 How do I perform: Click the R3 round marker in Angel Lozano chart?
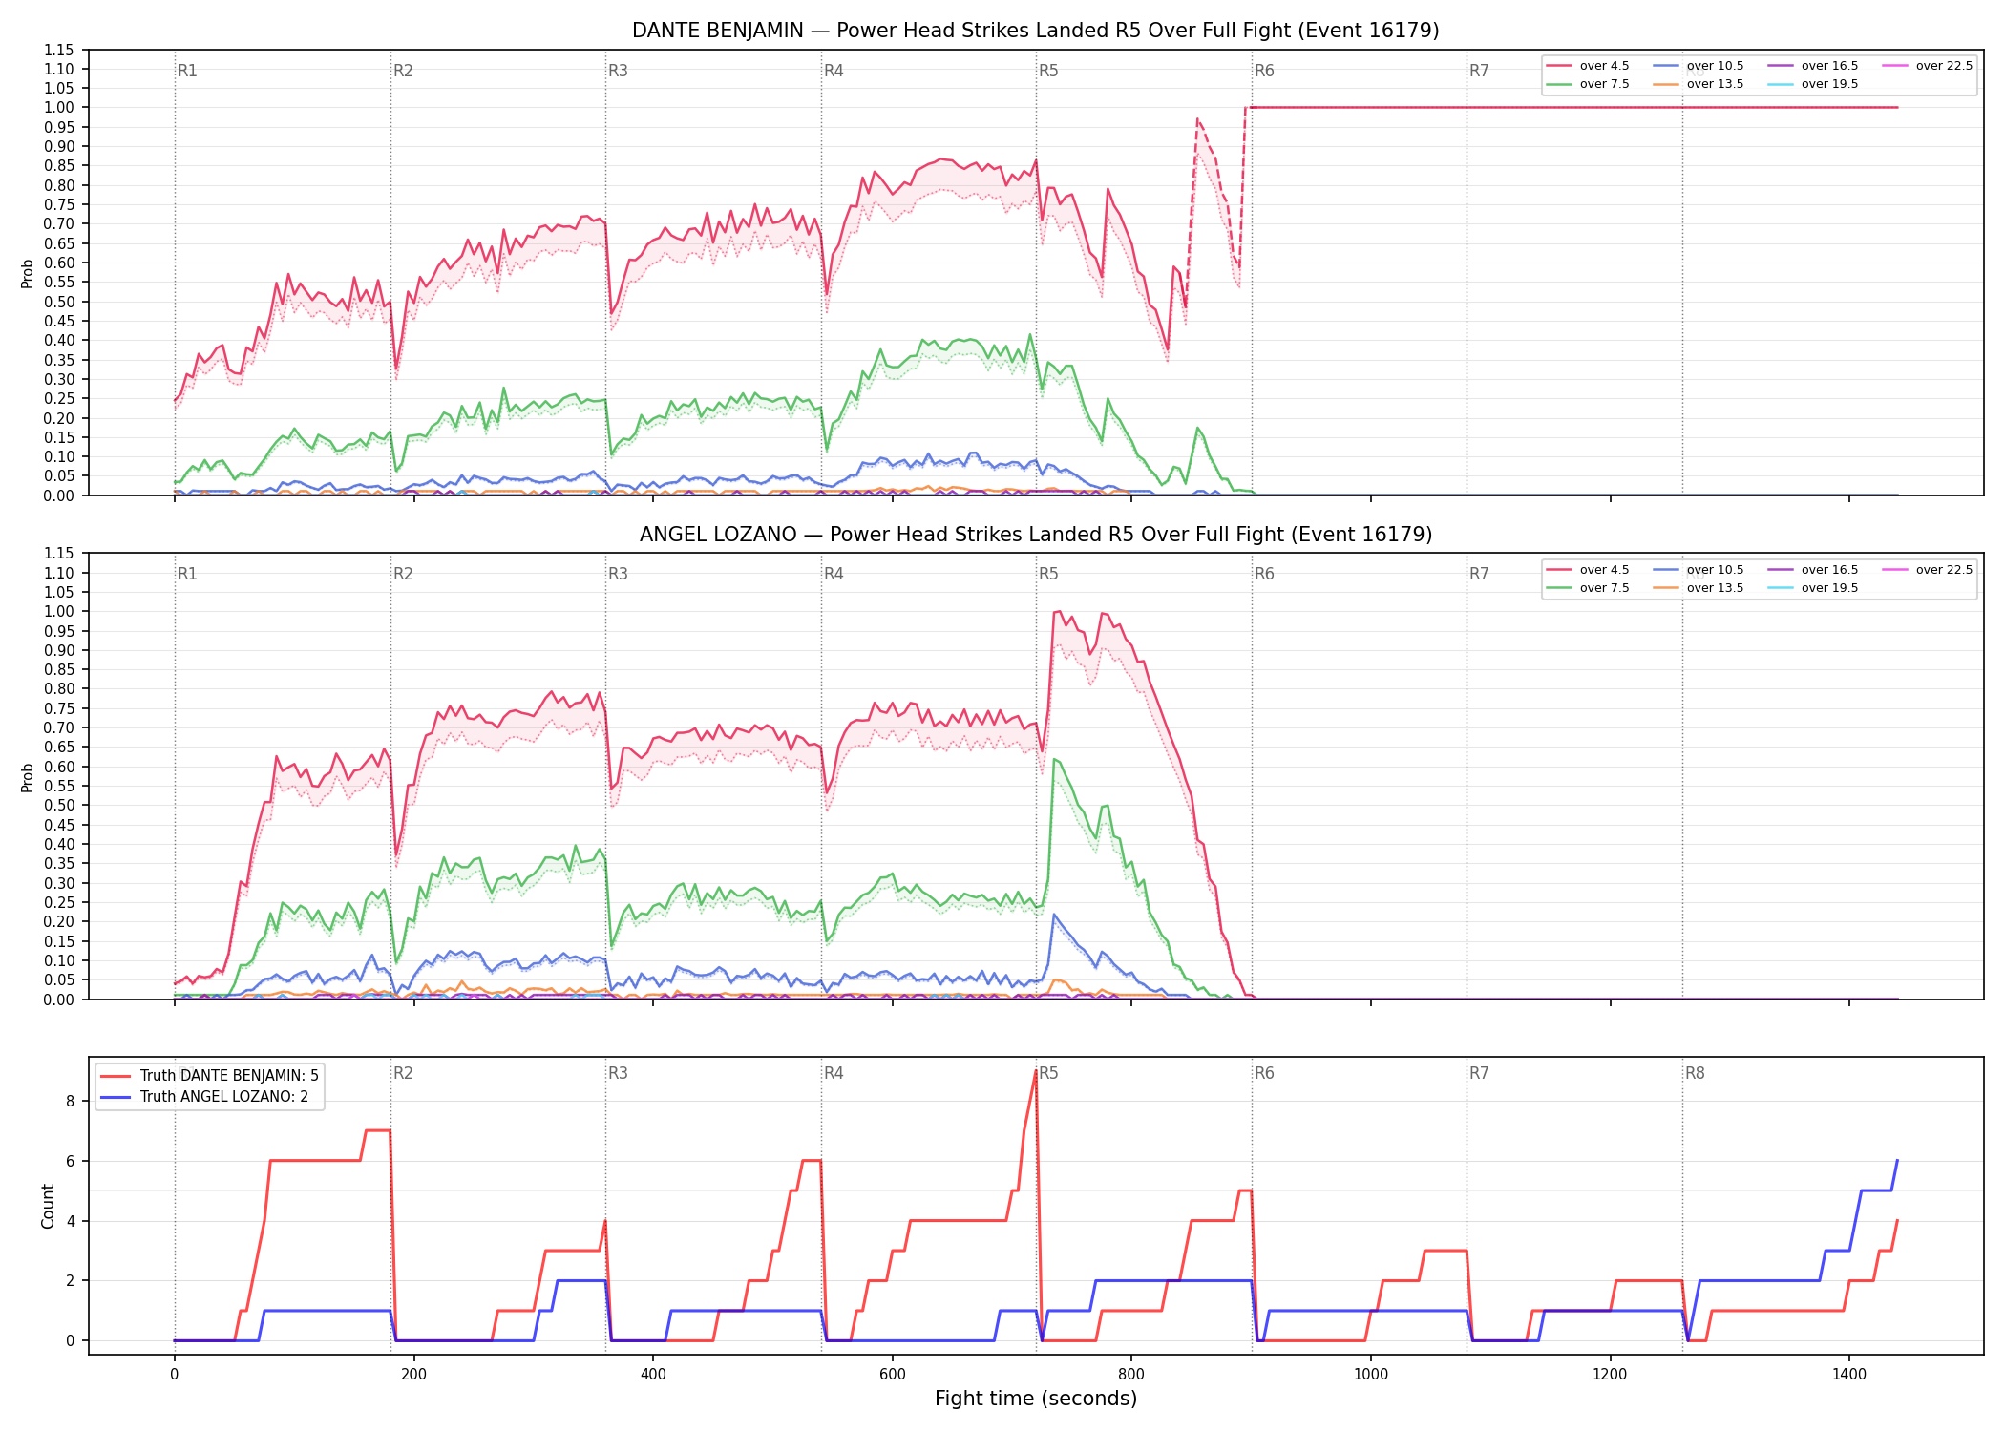click(618, 574)
